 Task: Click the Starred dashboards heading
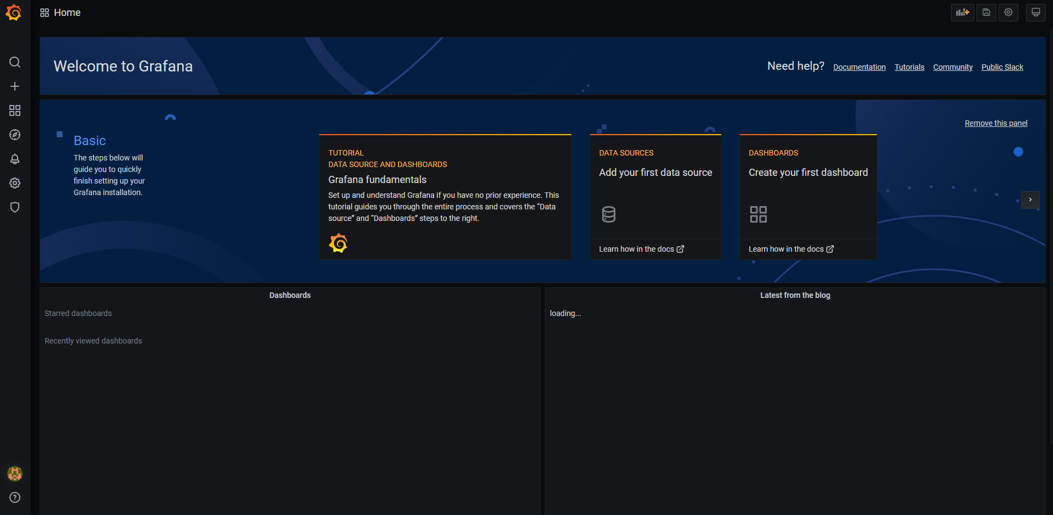(x=78, y=313)
